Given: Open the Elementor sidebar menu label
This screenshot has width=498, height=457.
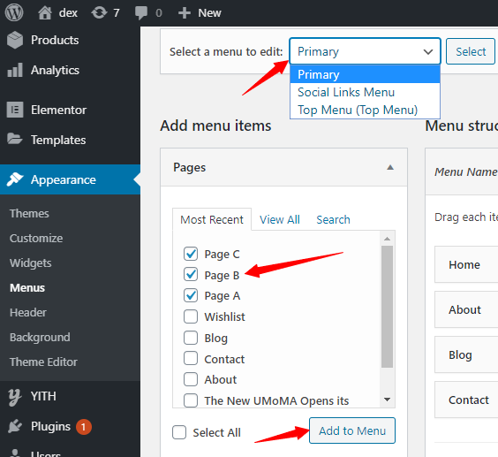Looking at the screenshot, I should click(x=58, y=110).
